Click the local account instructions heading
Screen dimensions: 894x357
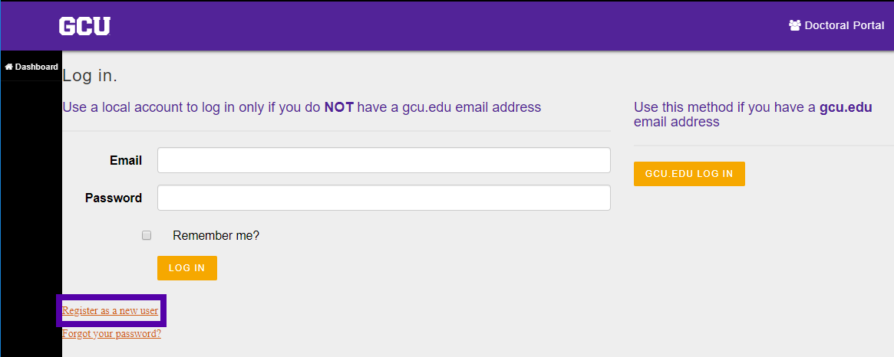point(302,107)
